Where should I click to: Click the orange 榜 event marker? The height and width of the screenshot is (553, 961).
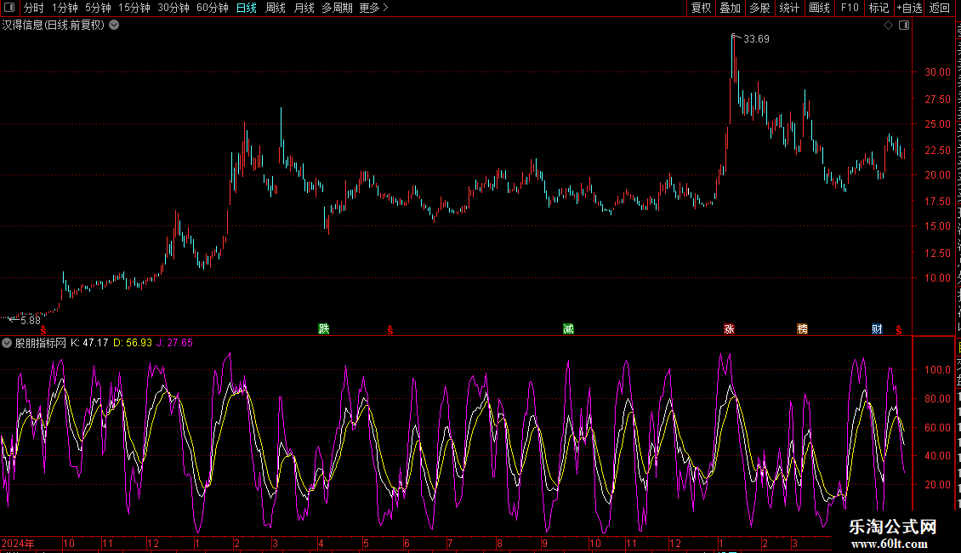[x=802, y=329]
